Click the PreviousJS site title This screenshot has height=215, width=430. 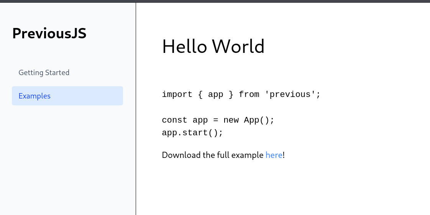coord(49,34)
